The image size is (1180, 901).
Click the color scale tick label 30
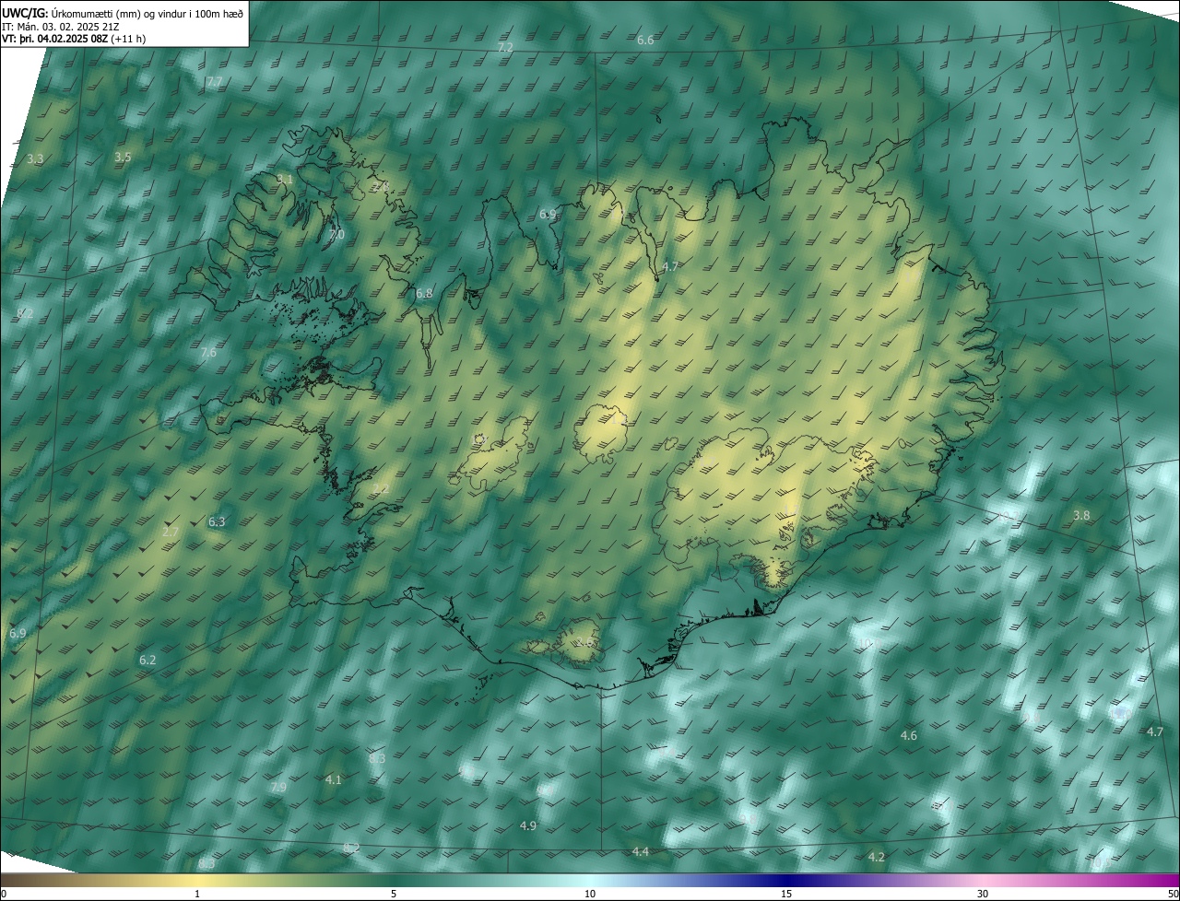click(x=983, y=895)
